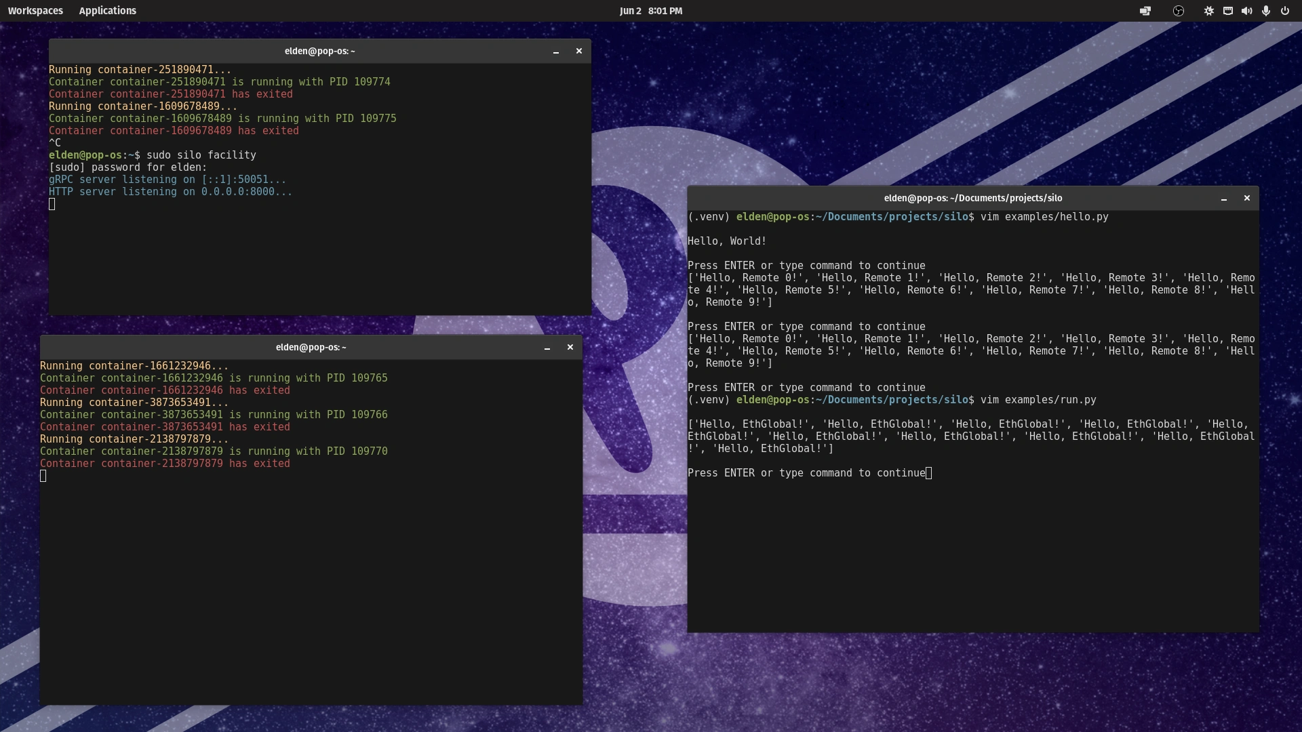Screen dimensions: 1302x732
Task: Open the date and time calendar
Action: coord(650,11)
